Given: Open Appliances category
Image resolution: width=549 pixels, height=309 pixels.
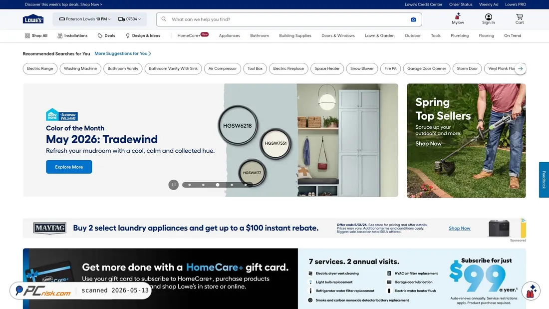Looking at the screenshot, I should click(230, 36).
